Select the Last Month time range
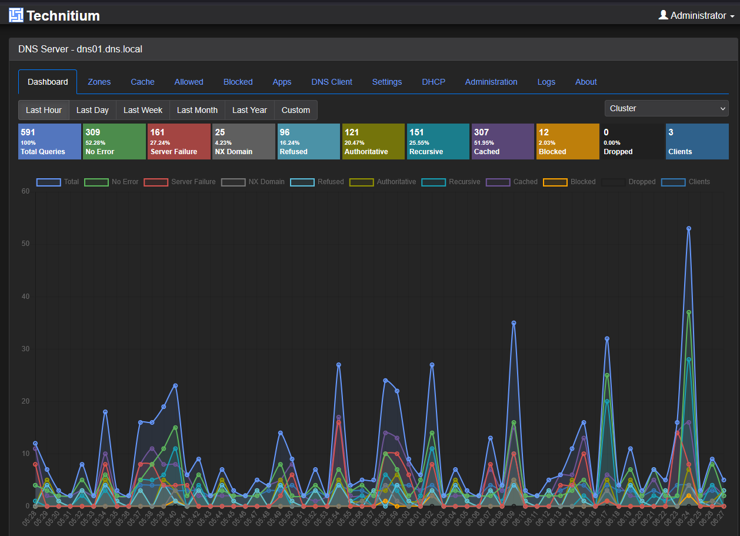This screenshot has width=740, height=536. click(x=197, y=110)
